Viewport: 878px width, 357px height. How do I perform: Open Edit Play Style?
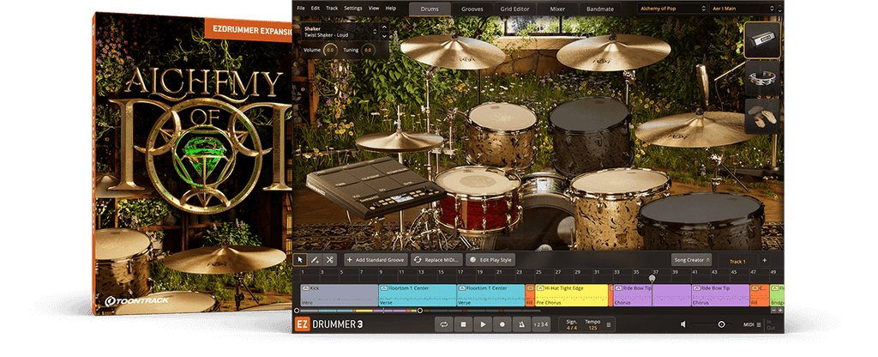[x=490, y=260]
